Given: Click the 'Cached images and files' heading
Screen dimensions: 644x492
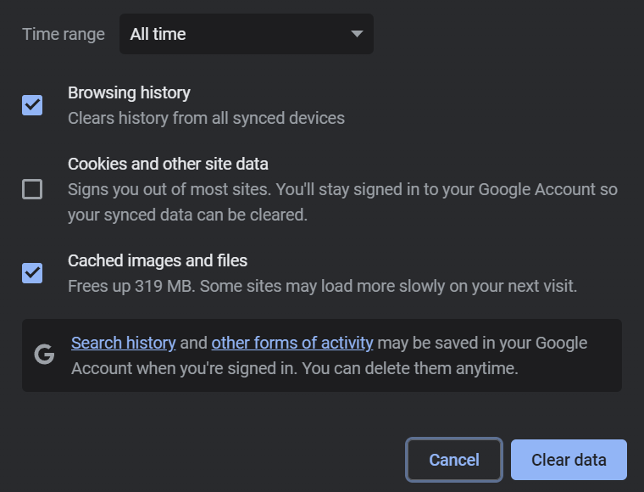Looking at the screenshot, I should click(158, 260).
